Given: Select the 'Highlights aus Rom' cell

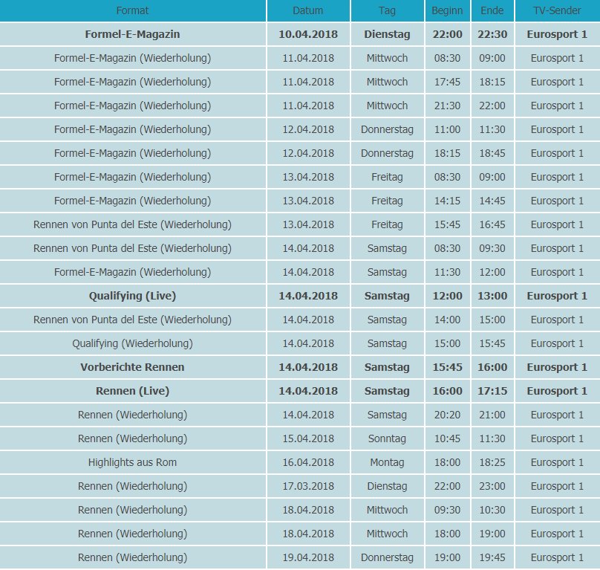Looking at the screenshot, I should click(132, 462).
